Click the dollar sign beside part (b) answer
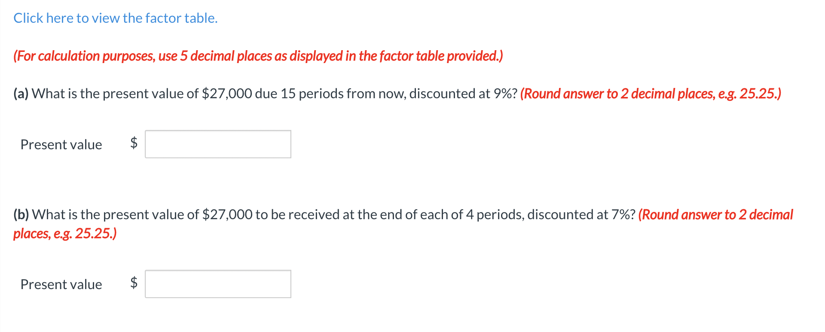This screenshot has height=332, width=825. click(133, 284)
